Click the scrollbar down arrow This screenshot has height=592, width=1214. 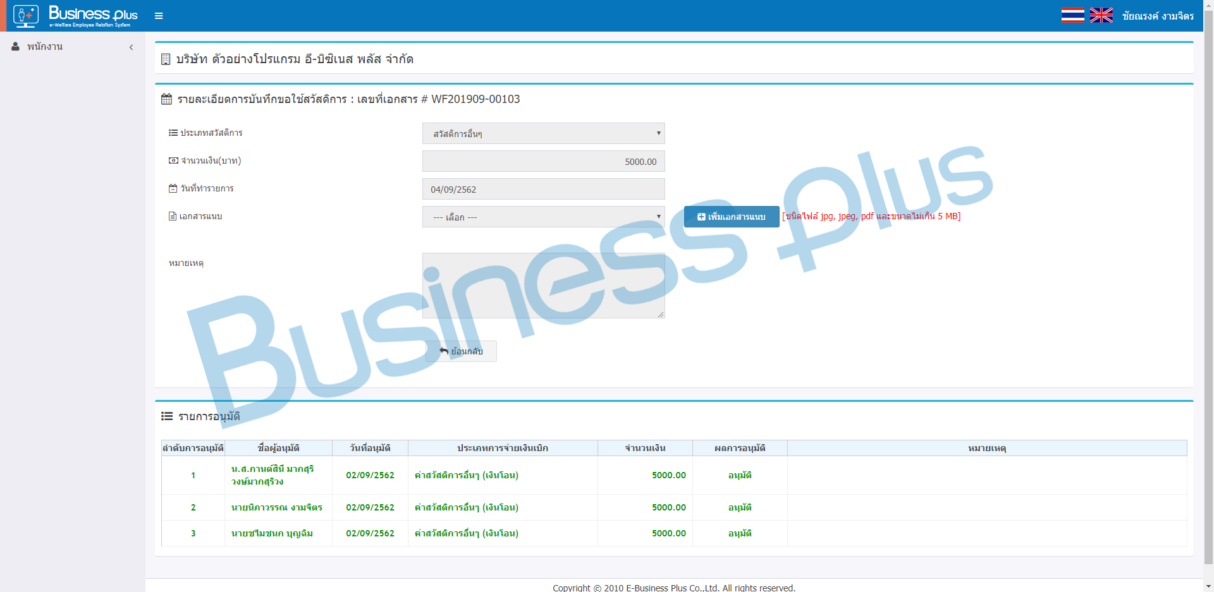point(1208,586)
